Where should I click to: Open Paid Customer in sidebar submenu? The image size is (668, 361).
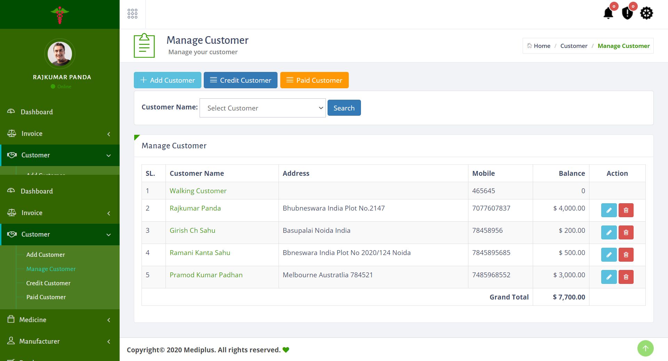[46, 297]
